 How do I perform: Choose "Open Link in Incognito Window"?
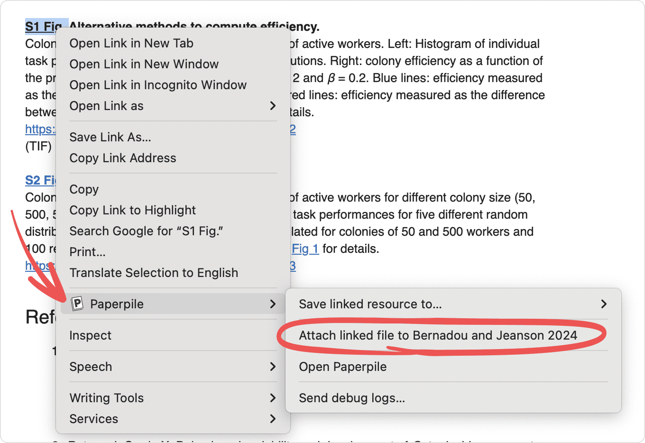click(x=158, y=85)
